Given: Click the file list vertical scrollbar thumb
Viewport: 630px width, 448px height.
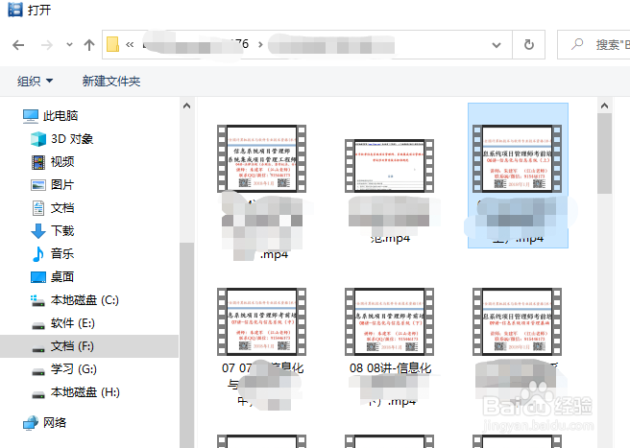Looking at the screenshot, I should pos(604,153).
